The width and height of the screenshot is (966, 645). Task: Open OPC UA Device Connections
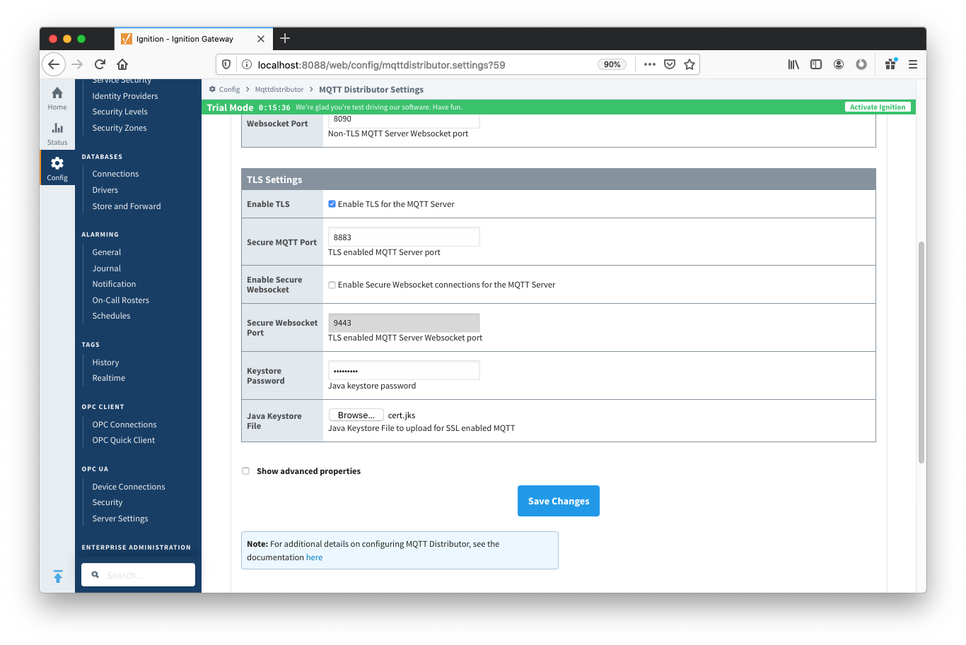[129, 487]
